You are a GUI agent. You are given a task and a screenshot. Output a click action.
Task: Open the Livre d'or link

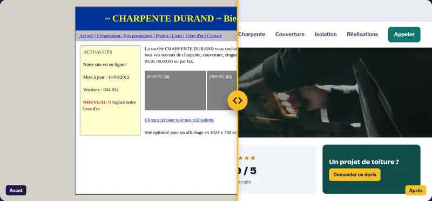click(x=194, y=36)
